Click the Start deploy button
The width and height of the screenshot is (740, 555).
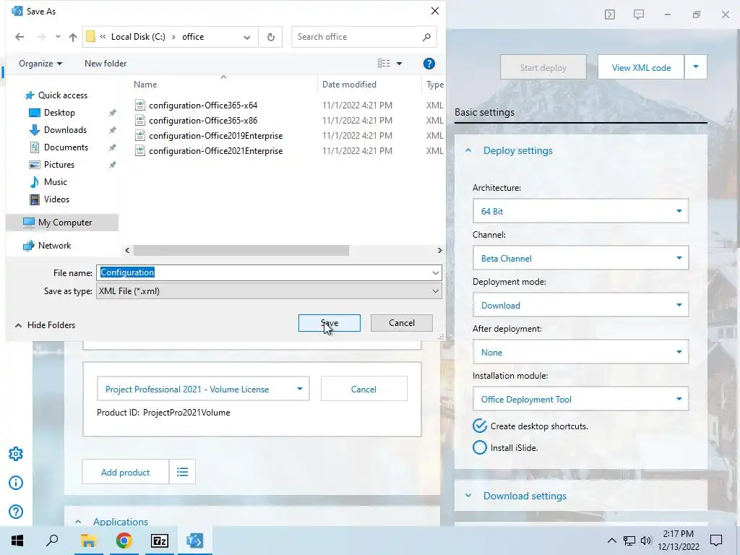tap(543, 67)
